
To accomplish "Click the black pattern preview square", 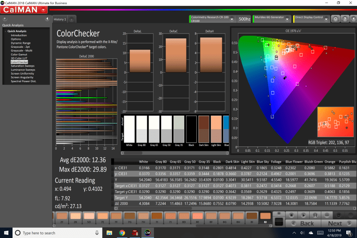I will (x=278, y=221).
